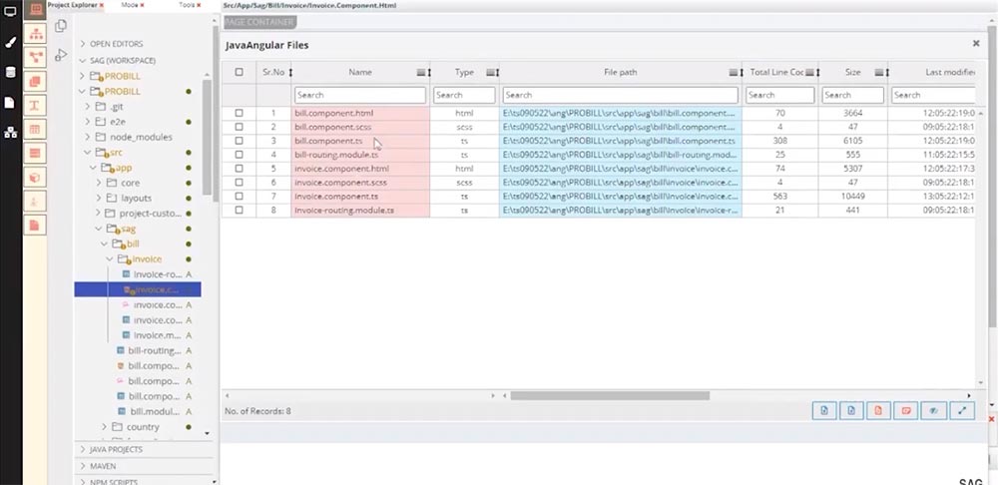Click the copy files icon in explorer
The height and width of the screenshot is (485, 998).
click(61, 26)
